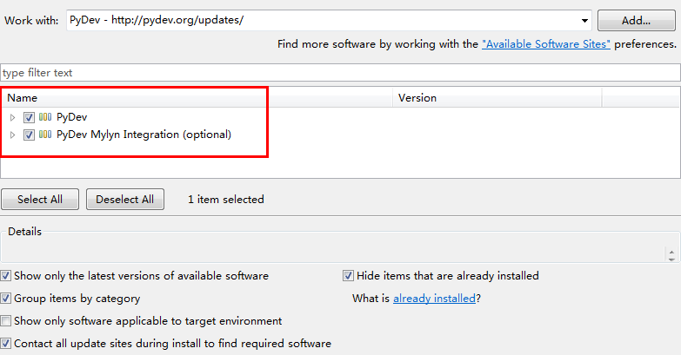Select the PyDev Mylyn Integration (optional) label
The image size is (681, 355).
coord(144,135)
